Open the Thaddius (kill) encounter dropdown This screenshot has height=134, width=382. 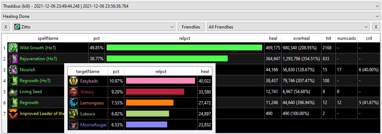coord(191,6)
